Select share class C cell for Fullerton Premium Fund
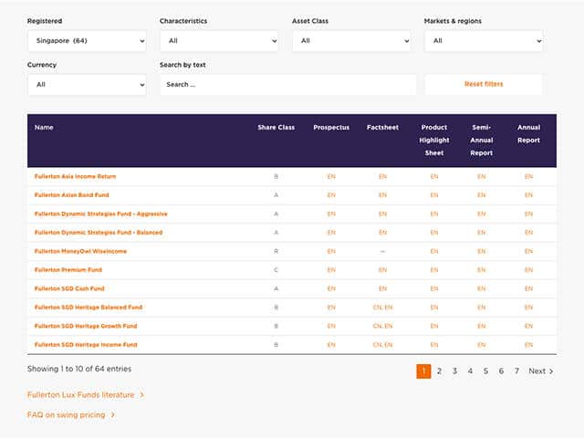This screenshot has width=584, height=438. point(276,270)
